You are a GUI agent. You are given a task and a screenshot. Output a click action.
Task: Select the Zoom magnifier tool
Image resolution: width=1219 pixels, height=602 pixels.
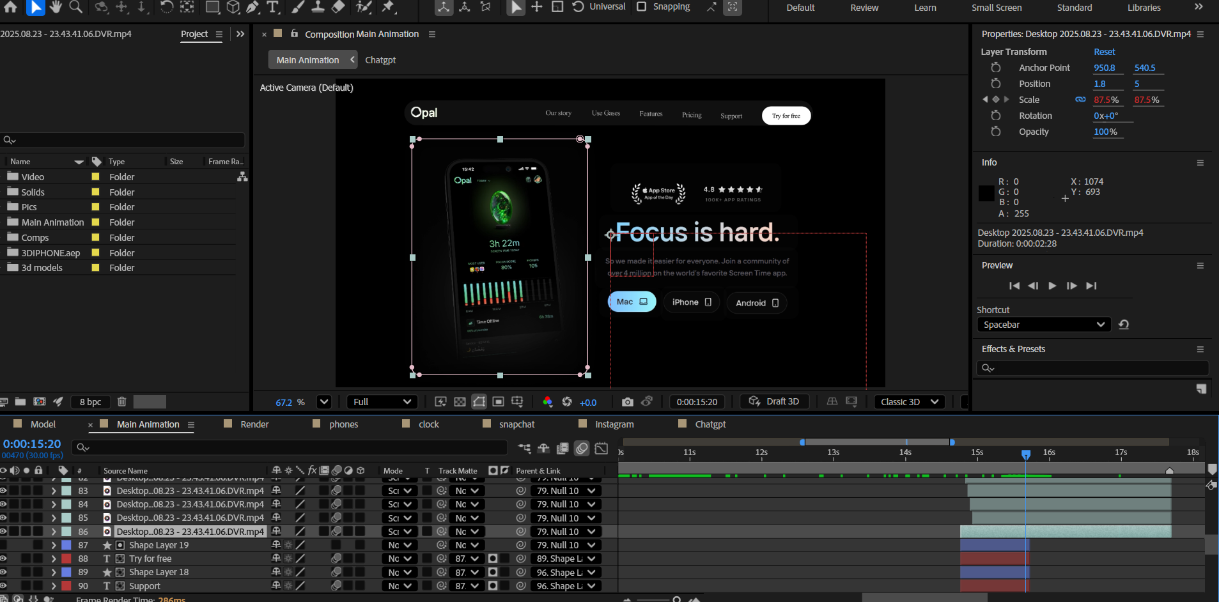pos(75,7)
